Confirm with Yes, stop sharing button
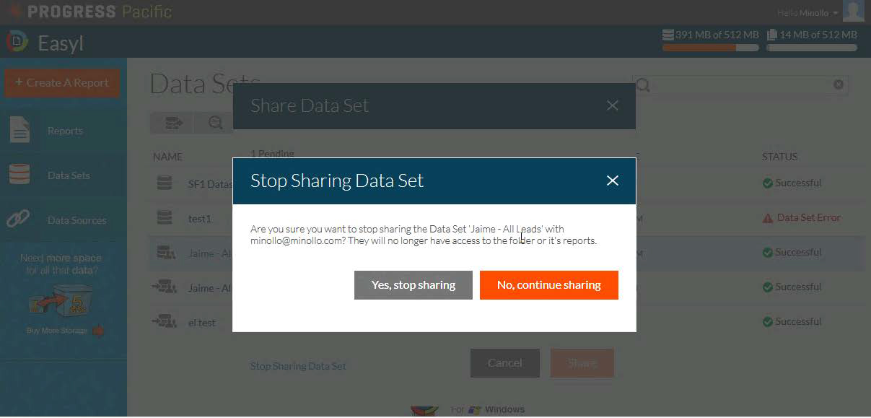The height and width of the screenshot is (418, 871). pyautogui.click(x=413, y=285)
